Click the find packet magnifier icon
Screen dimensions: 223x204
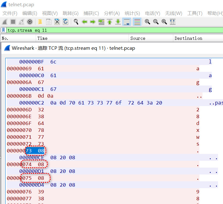point(76,22)
